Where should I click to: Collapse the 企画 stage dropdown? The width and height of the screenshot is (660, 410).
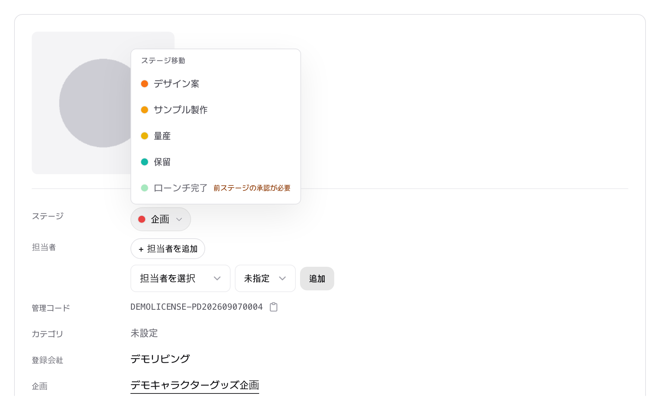click(x=161, y=219)
